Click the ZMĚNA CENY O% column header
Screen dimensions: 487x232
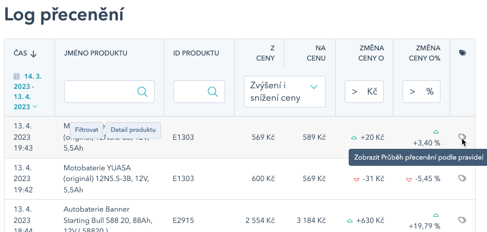pos(425,53)
